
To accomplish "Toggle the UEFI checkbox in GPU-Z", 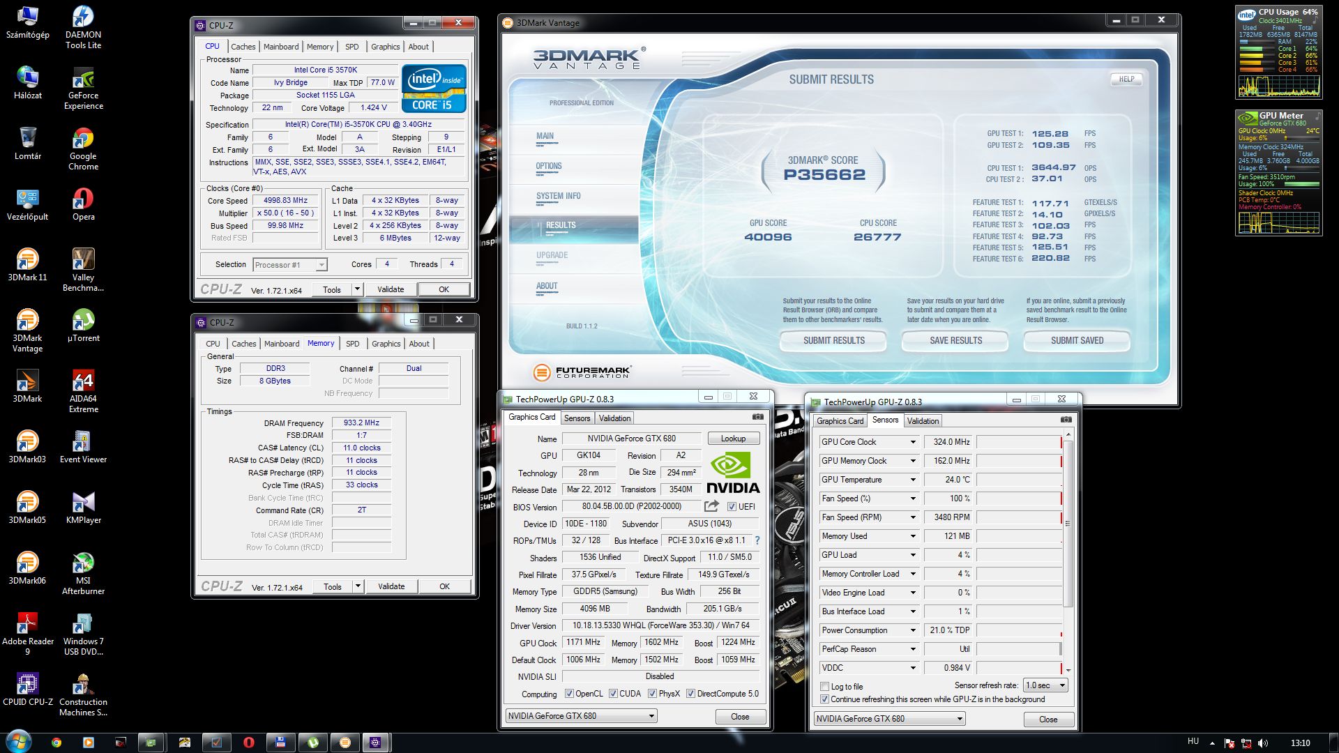I will (732, 507).
